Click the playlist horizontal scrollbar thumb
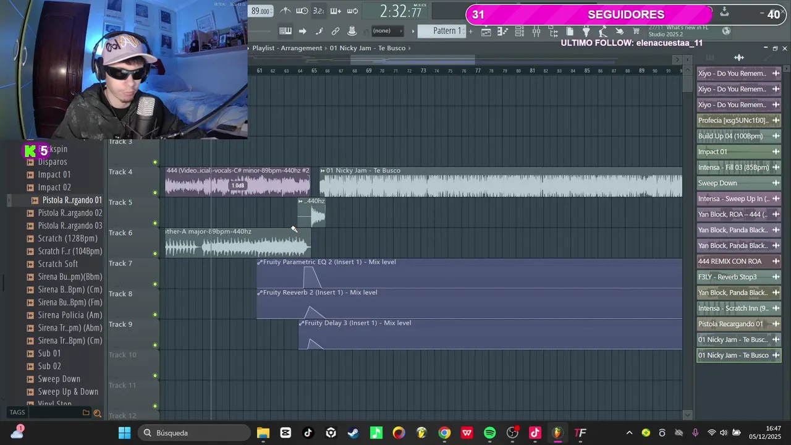This screenshot has width=791, height=445. point(413,59)
